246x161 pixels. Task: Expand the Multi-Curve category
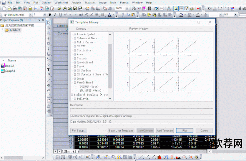(75, 42)
